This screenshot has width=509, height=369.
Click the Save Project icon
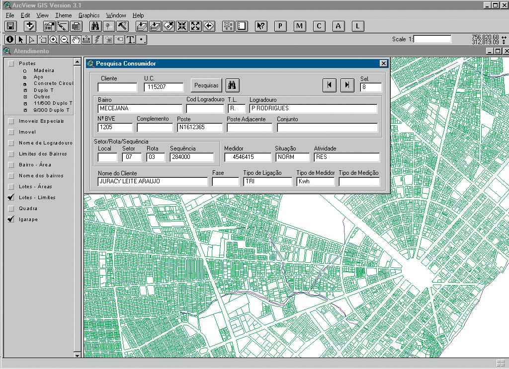pos(10,26)
